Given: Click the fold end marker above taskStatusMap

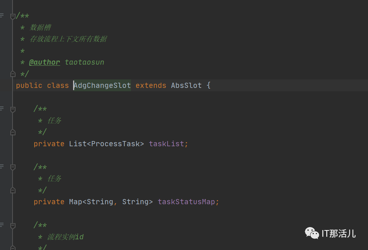Looking at the screenshot, I should click(13, 191).
